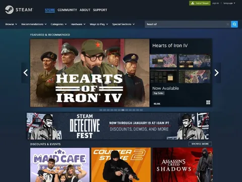Open the STORE tab
The height and width of the screenshot is (182, 242).
(x=50, y=10)
